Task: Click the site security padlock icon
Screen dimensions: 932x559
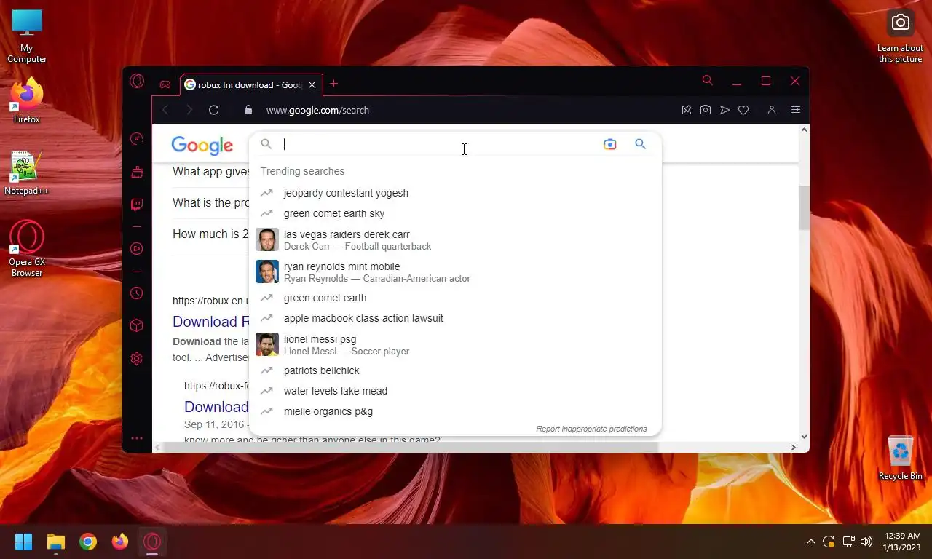Action: [x=248, y=110]
